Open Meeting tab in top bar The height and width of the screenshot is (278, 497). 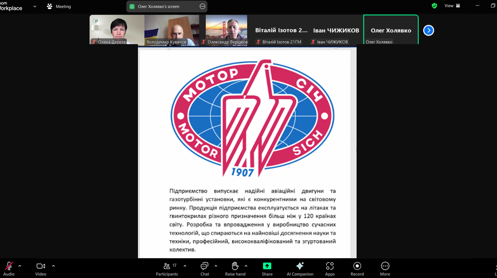[59, 7]
